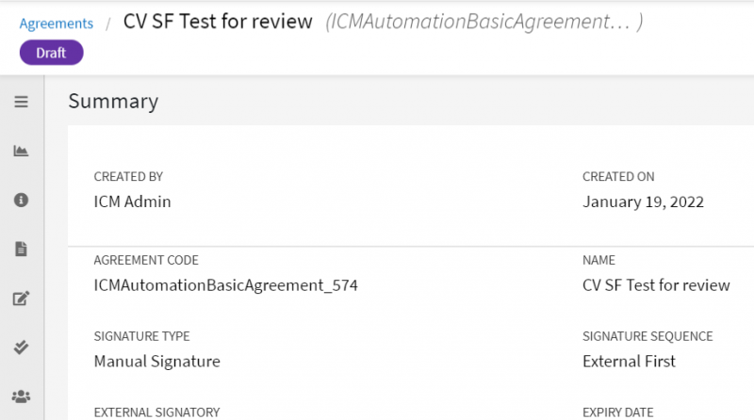Go to Agreements breadcrumb link
The width and height of the screenshot is (754, 420).
pos(57,24)
